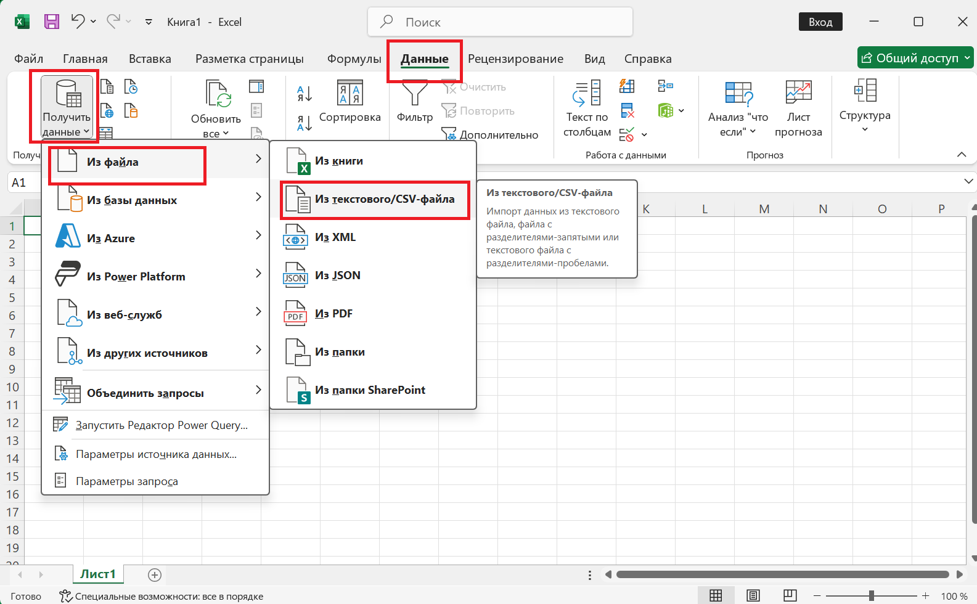The height and width of the screenshot is (604, 977).
Task: Open Параметры запроса
Action: pos(156,481)
